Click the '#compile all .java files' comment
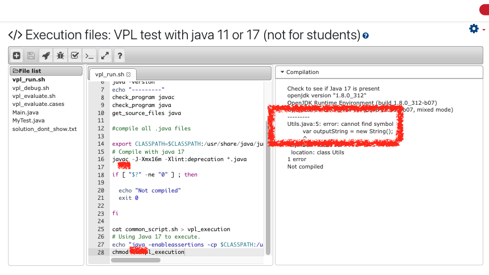 [151, 128]
